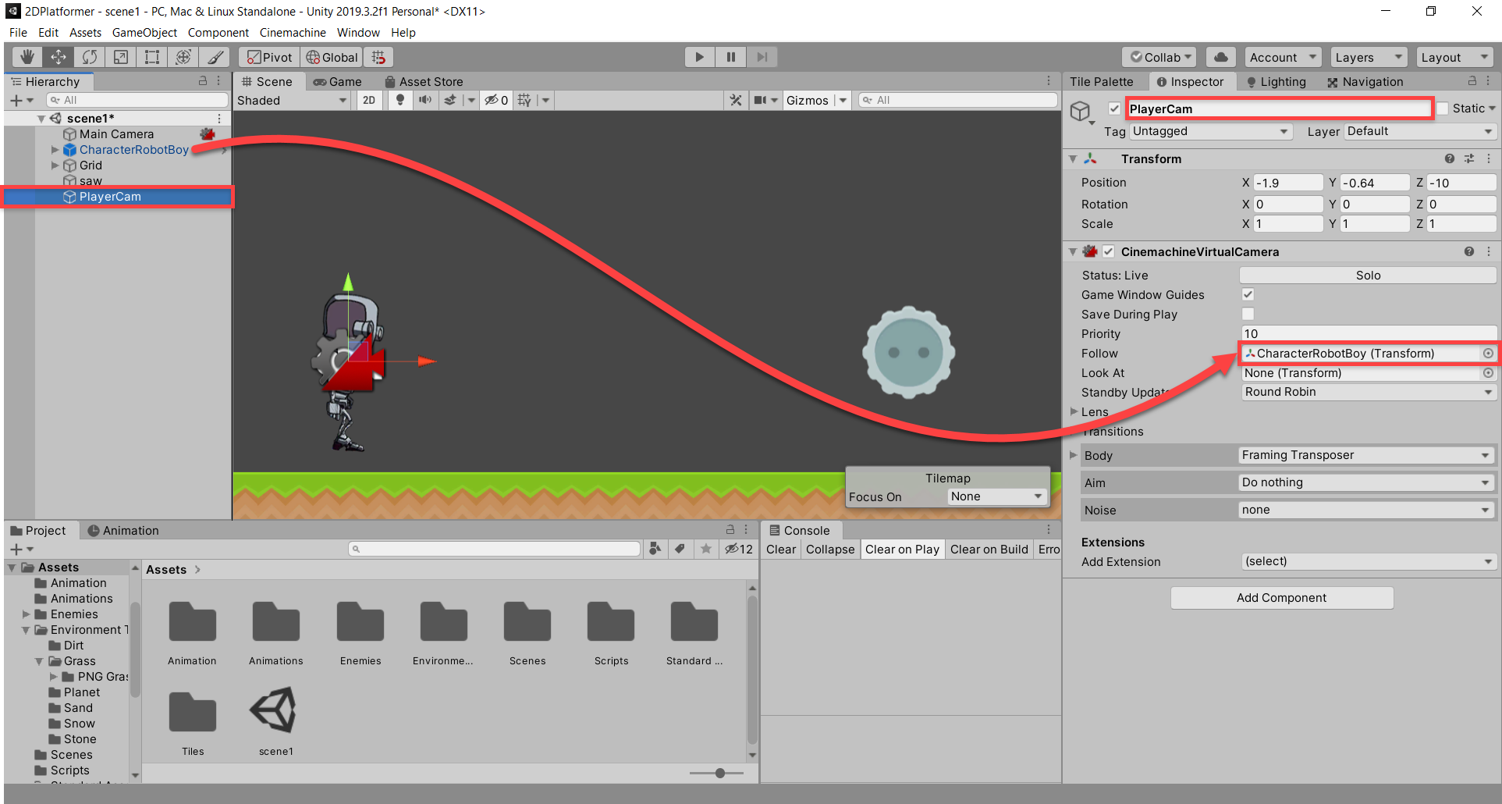Open the Follow object picker

pyautogui.click(x=1488, y=354)
